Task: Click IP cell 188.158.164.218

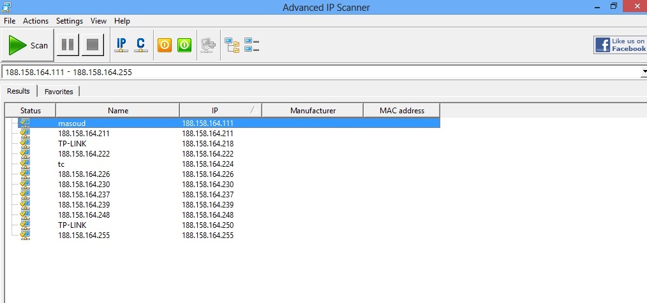Action: click(x=207, y=144)
